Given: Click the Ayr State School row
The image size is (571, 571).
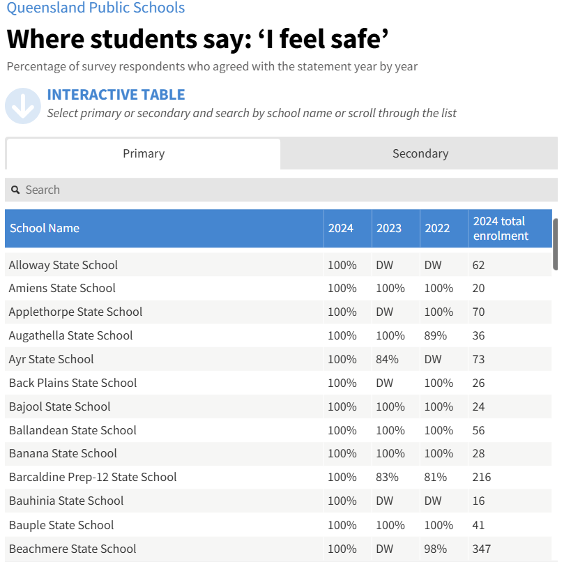Looking at the screenshot, I should coord(51,359).
